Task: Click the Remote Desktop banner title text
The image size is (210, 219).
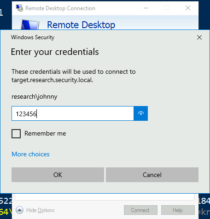Action: click(81, 25)
